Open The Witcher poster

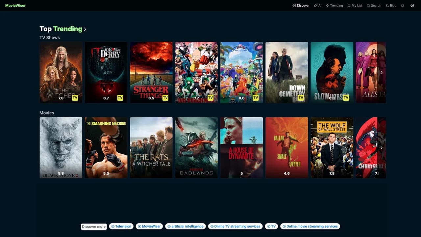(x=61, y=72)
